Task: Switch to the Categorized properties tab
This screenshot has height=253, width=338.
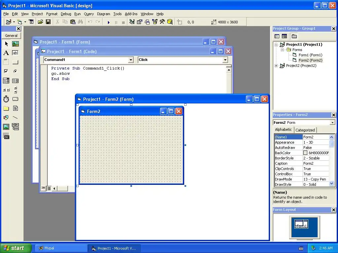Action: [305, 130]
